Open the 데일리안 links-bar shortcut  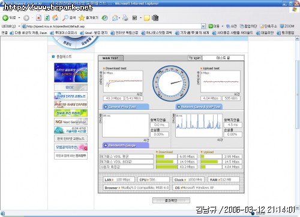tap(265, 33)
